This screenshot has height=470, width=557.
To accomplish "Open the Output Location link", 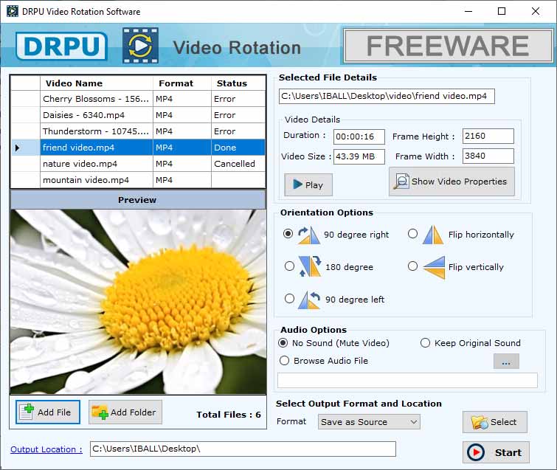I will (x=46, y=449).
